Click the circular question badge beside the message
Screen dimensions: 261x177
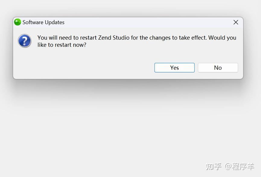24,41
